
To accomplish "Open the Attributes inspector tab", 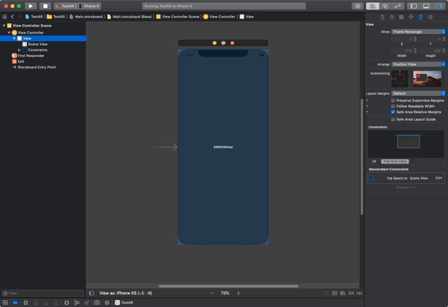I will (411, 17).
